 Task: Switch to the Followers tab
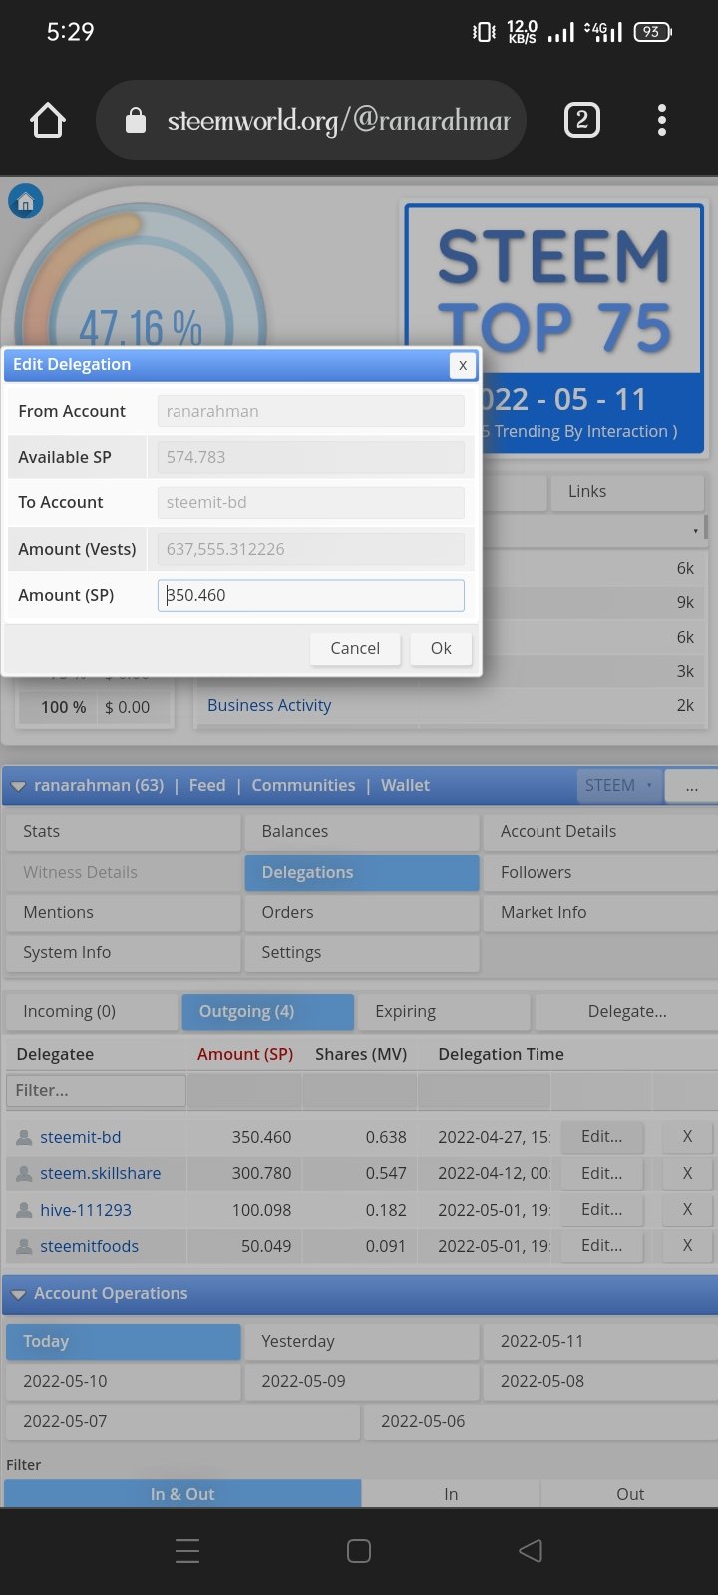pos(600,872)
